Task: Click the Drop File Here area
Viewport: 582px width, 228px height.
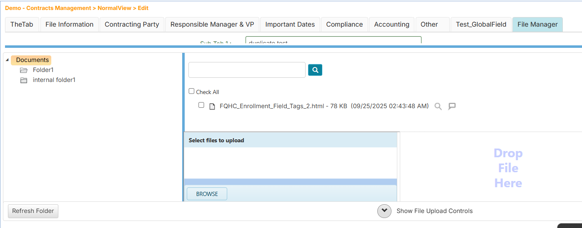Action: coord(508,168)
